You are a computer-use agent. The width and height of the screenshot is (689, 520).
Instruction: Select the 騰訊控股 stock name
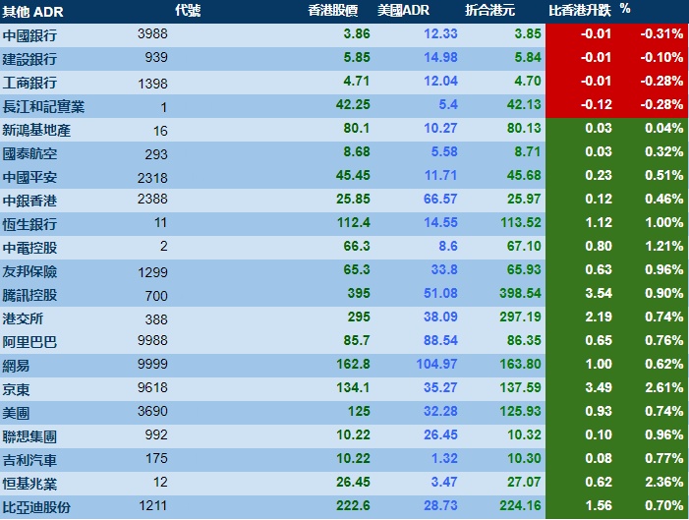[29, 295]
